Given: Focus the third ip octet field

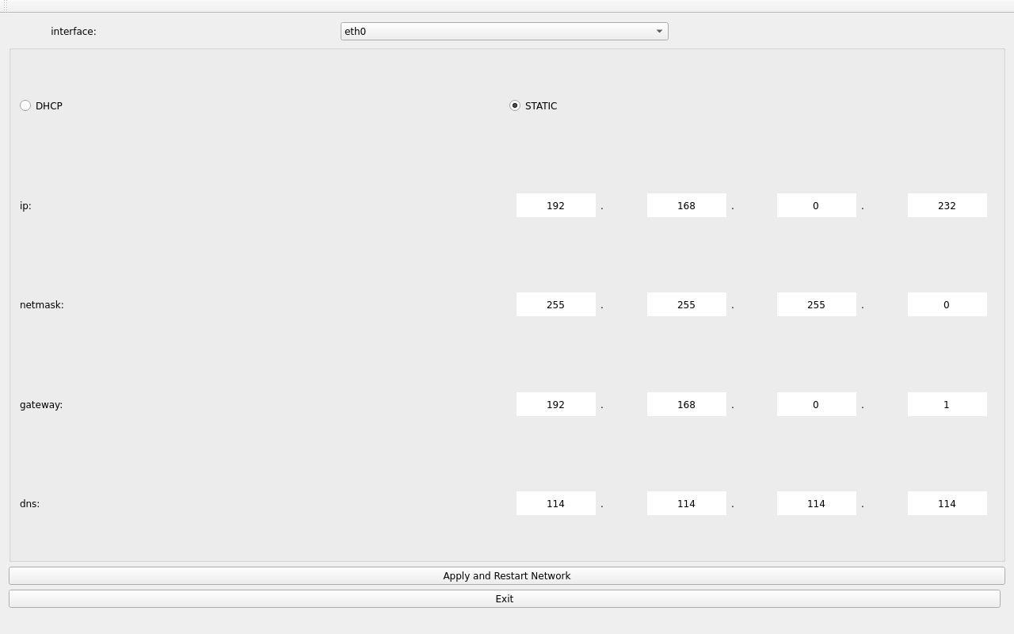Looking at the screenshot, I should pyautogui.click(x=816, y=205).
